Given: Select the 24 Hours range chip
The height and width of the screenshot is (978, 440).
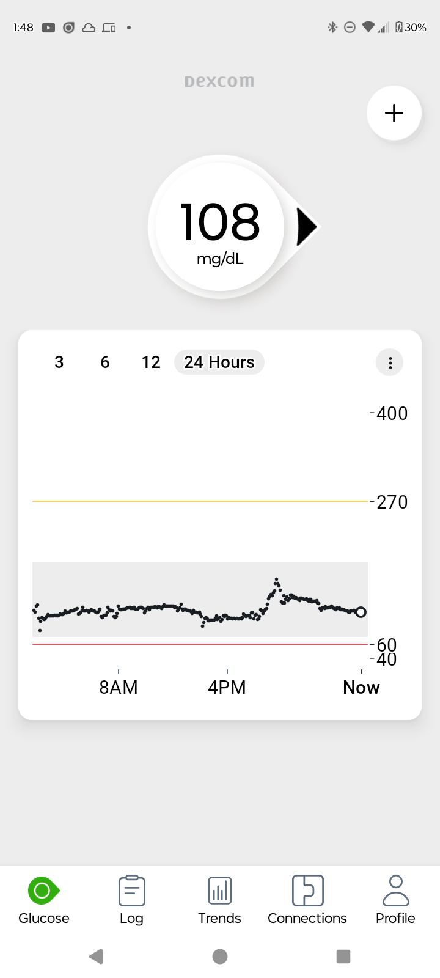Looking at the screenshot, I should (219, 362).
